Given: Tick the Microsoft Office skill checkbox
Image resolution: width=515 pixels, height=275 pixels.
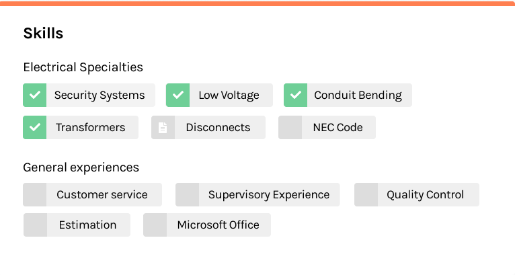Looking at the screenshot, I should [155, 225].
